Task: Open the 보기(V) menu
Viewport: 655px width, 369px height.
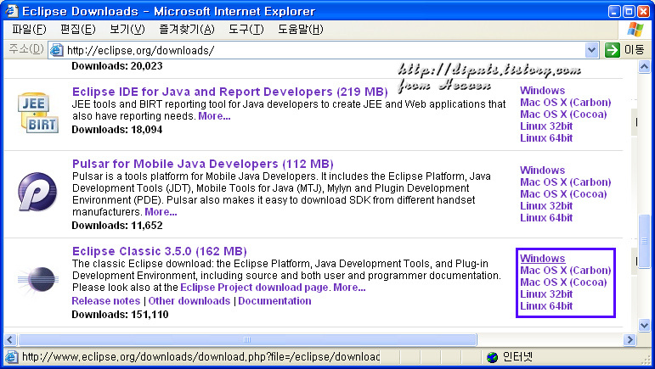Action: 127,30
